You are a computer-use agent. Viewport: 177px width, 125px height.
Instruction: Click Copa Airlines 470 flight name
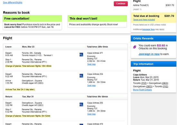[x=95, y=124]
